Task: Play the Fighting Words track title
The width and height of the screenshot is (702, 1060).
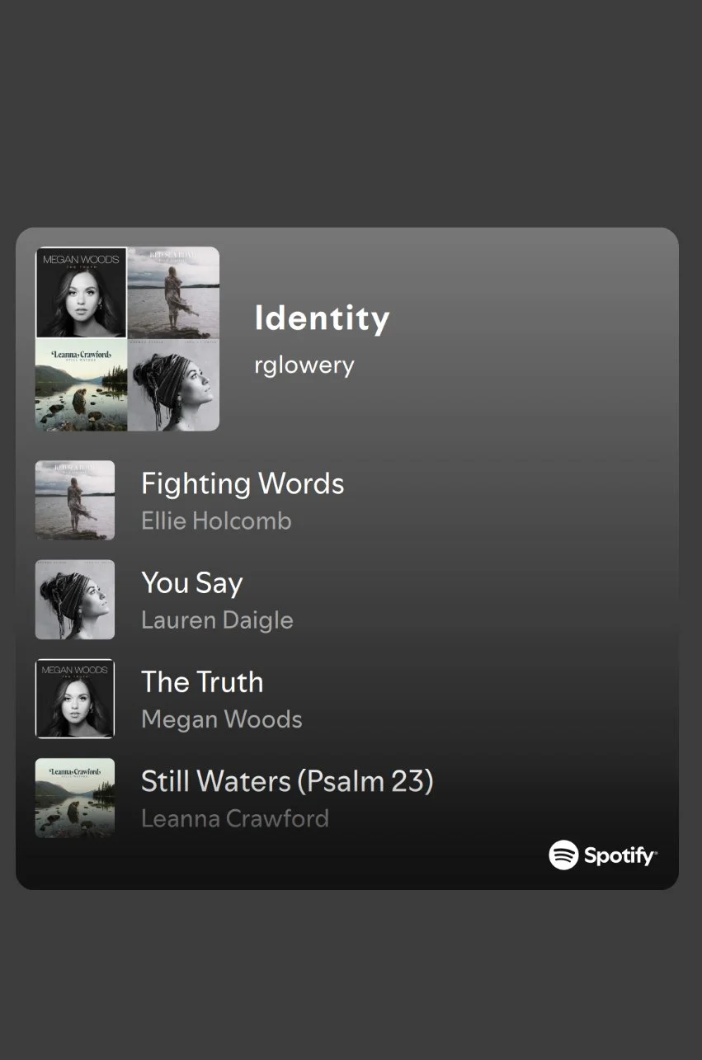Action: tap(243, 483)
